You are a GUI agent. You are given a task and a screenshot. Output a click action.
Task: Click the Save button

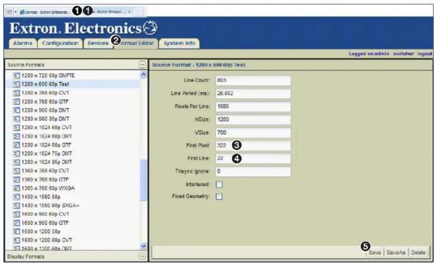coord(374,253)
